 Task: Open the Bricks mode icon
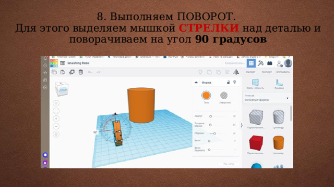pos(270,63)
